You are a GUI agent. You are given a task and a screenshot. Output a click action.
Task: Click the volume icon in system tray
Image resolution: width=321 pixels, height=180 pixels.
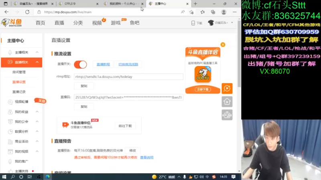tap(202, 177)
